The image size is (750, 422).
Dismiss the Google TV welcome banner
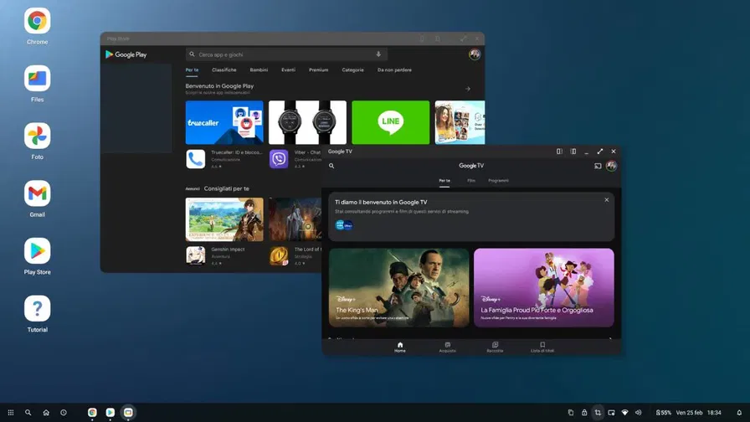pyautogui.click(x=607, y=200)
